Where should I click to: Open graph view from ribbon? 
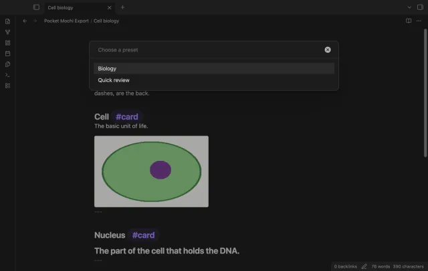point(7,32)
